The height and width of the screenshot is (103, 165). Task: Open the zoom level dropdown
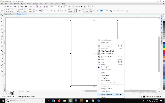point(59,7)
